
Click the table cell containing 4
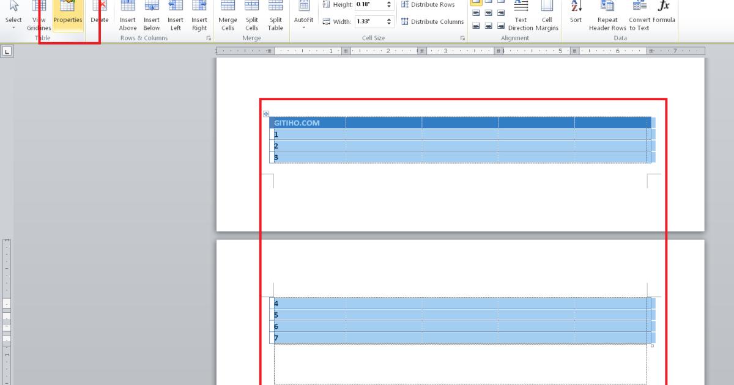(308, 304)
